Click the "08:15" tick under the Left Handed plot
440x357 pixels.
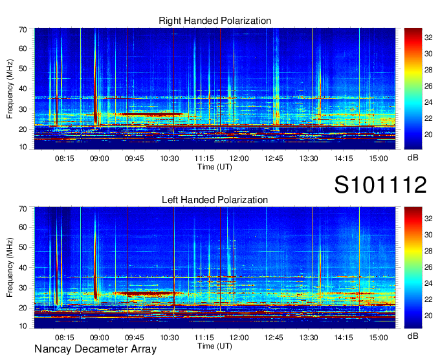pyautogui.click(x=65, y=338)
